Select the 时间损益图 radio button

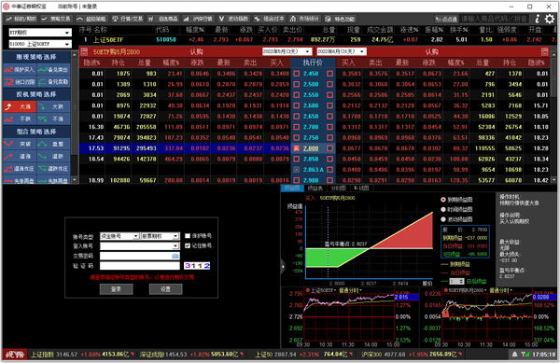443,210
